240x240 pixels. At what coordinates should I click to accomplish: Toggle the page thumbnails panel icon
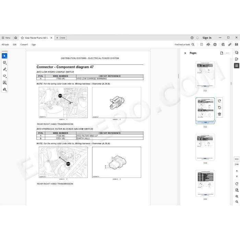(x=237, y=66)
